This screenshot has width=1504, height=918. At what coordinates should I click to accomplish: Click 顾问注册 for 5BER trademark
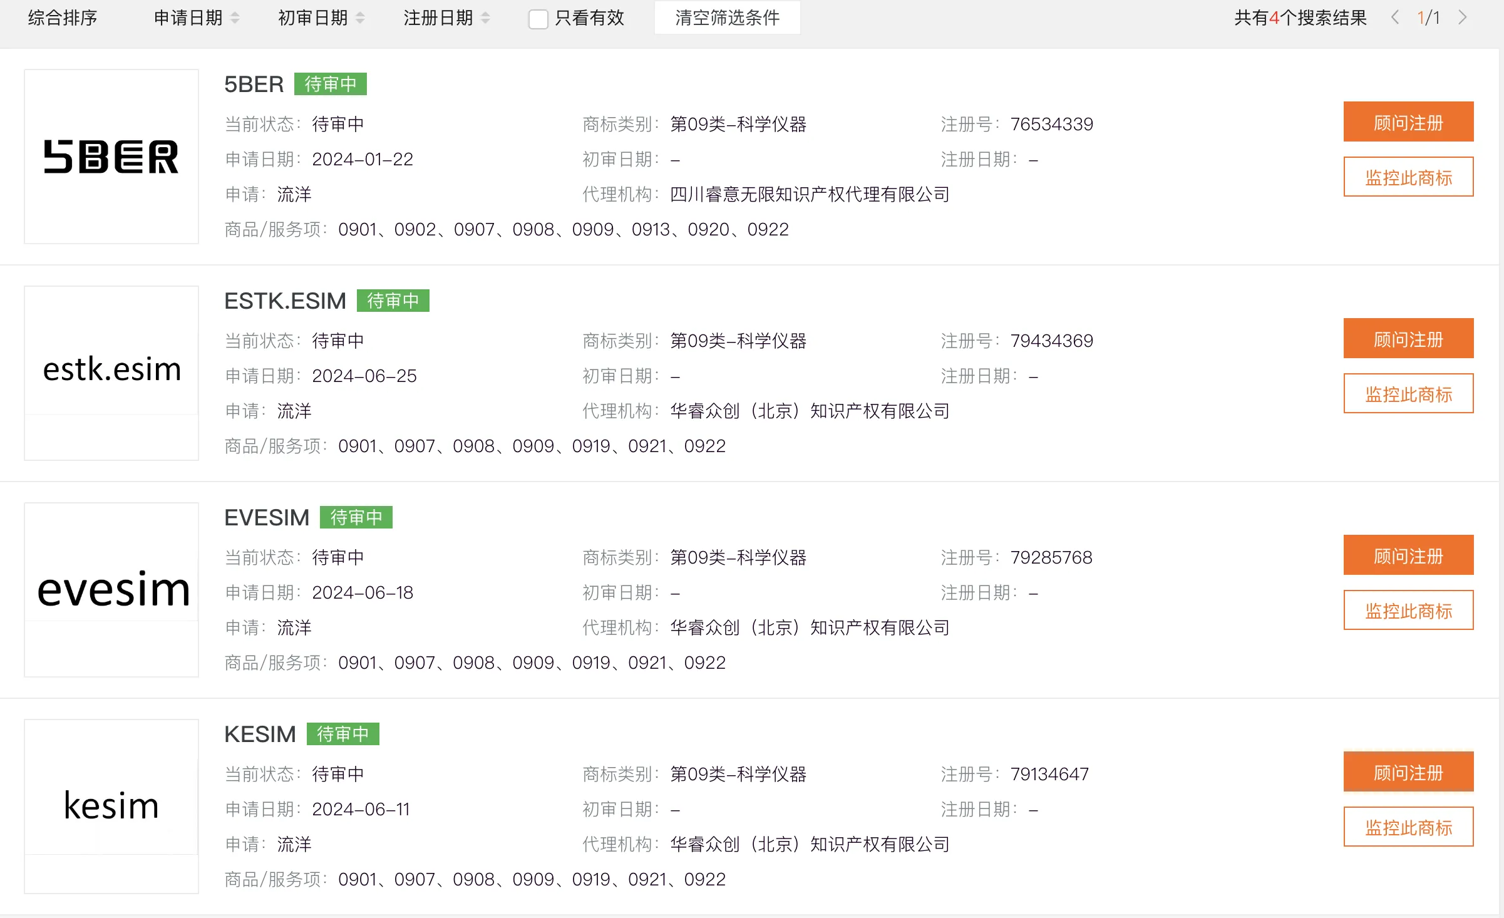1408,122
